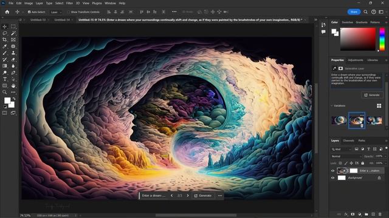Create a new group folder
Screen dimensions: 389x218
pos(367,214)
